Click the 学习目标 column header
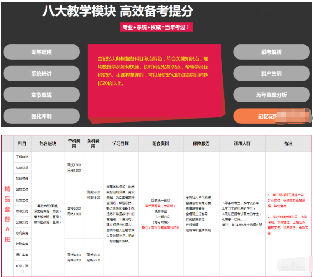The image size is (313, 277). point(120,144)
